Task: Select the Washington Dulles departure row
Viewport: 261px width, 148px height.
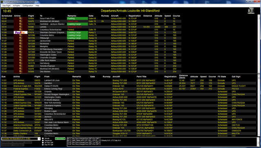Action: (x=91, y=55)
